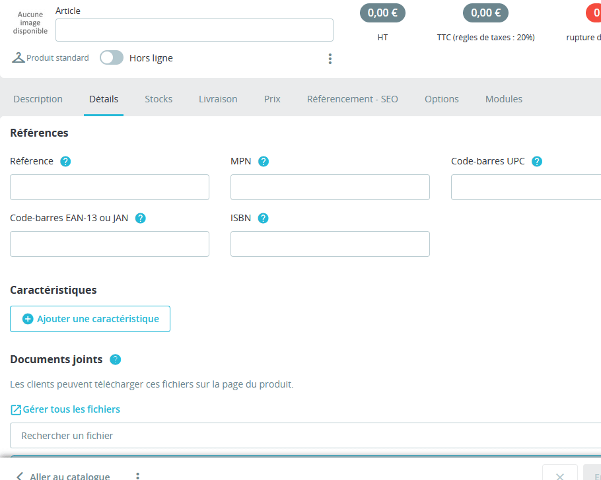This screenshot has width=601, height=480.
Task: Go back via Aller au catalogue
Action: (63, 476)
